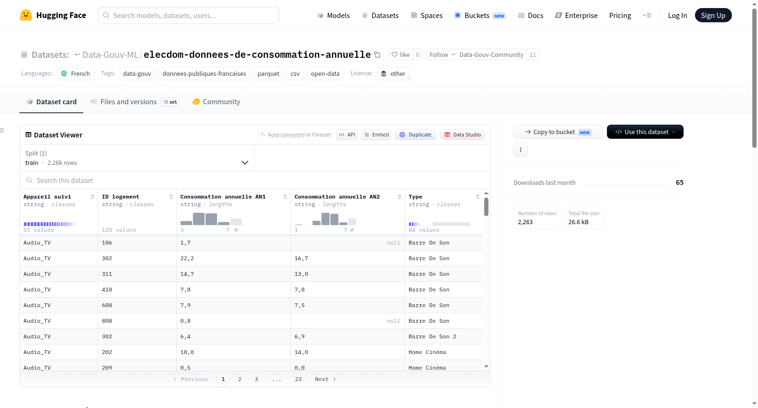Click Log In

[x=677, y=15]
